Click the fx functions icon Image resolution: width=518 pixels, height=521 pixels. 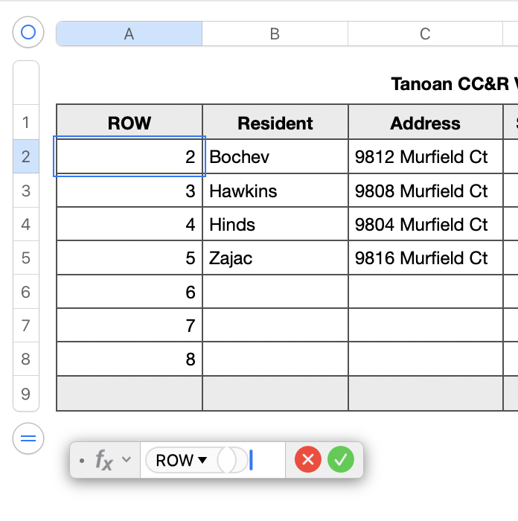click(104, 461)
